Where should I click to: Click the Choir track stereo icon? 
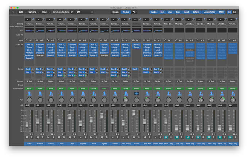[x=136, y=93]
